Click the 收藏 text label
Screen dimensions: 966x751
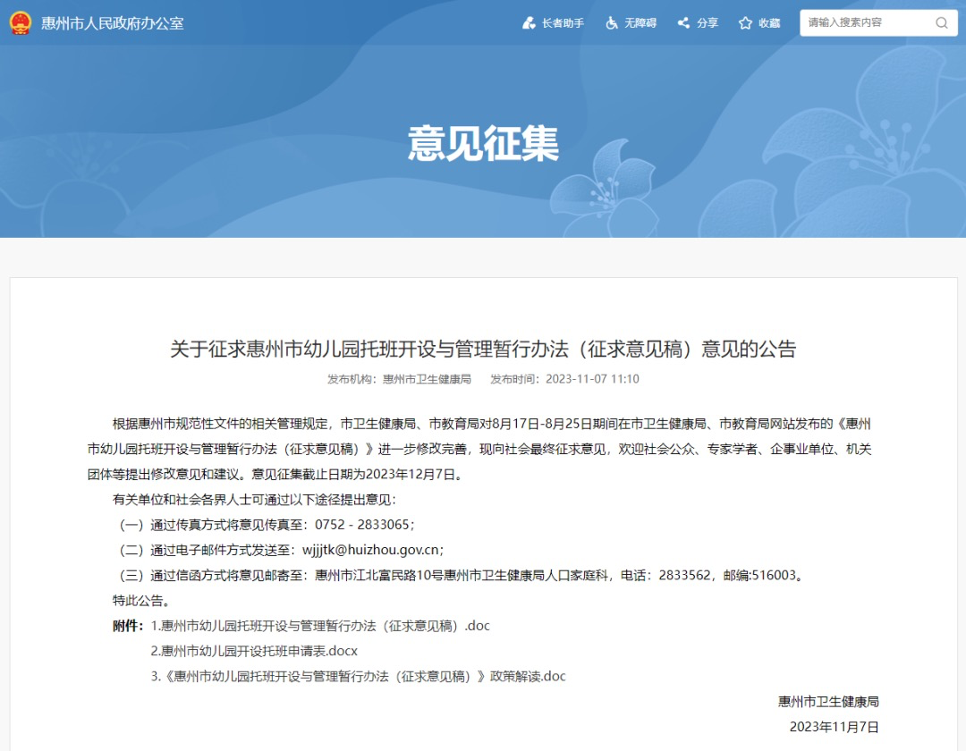coord(769,23)
